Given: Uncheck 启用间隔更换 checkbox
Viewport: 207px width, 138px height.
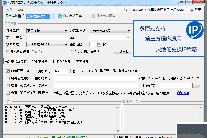Looking at the screenshot, I should 8,71.
